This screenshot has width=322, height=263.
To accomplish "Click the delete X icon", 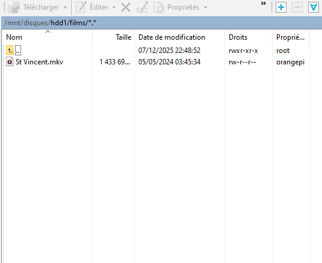I will (x=126, y=7).
